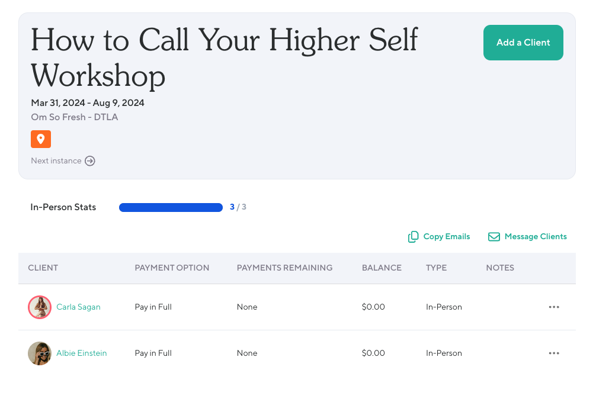Image resolution: width=596 pixels, height=402 pixels.
Task: Click the Copy Emails link text
Action: click(447, 237)
